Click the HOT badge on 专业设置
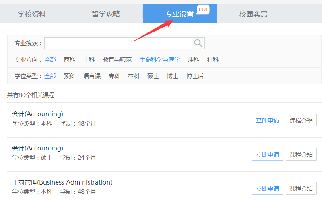Screen dimensions: 322x201 [x=203, y=9]
